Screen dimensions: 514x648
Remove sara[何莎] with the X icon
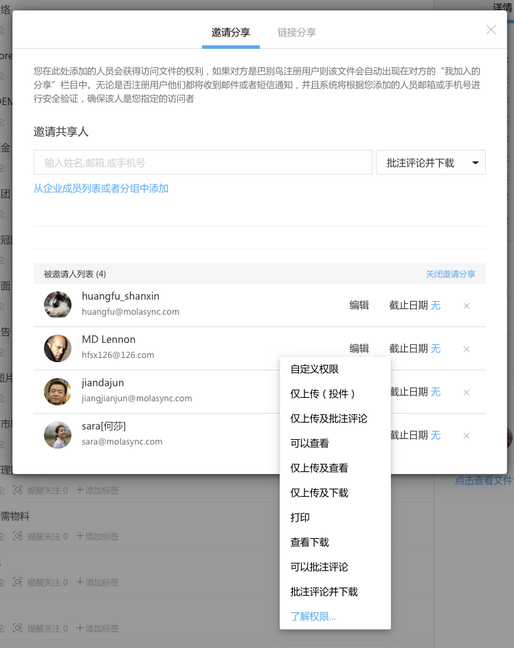[467, 436]
